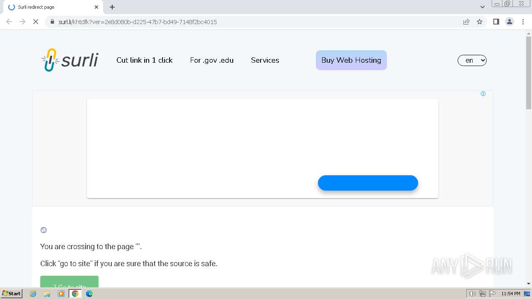
Task: Open 'Cut link in 1 click' menu
Action: click(x=145, y=60)
